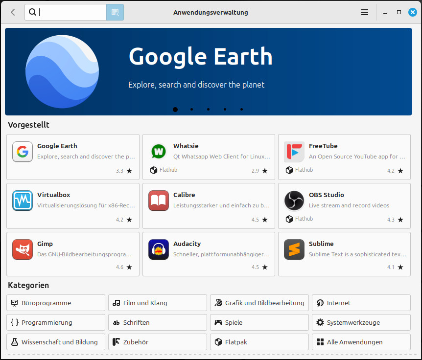Viewport: 422px width, 360px height.
Task: Click the magnifier icon in search box
Action: pyautogui.click(x=32, y=12)
